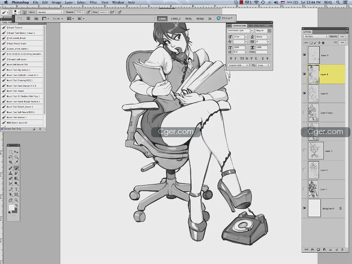Select the Path Selection tool
Screen dimensions: 352x264
point(10,194)
